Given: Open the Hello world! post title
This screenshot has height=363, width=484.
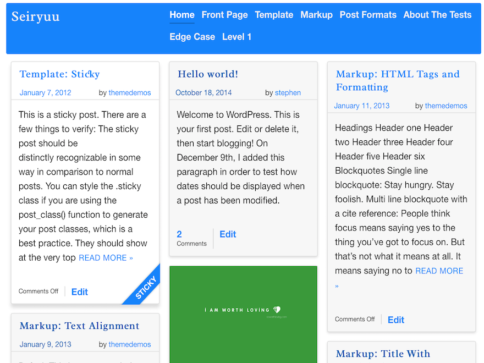Looking at the screenshot, I should click(x=208, y=74).
